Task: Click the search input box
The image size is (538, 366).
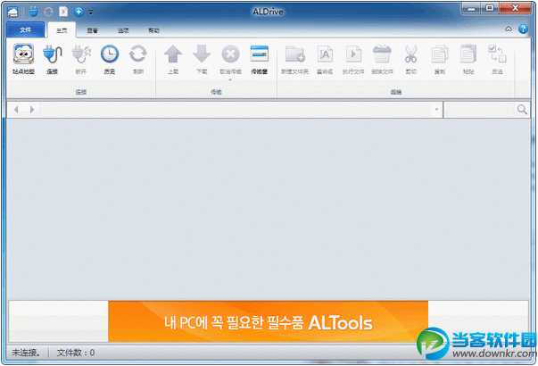Action: click(480, 110)
